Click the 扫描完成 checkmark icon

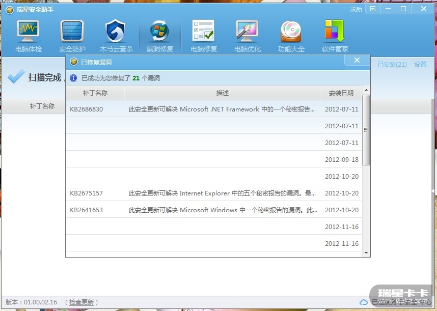click(16, 76)
